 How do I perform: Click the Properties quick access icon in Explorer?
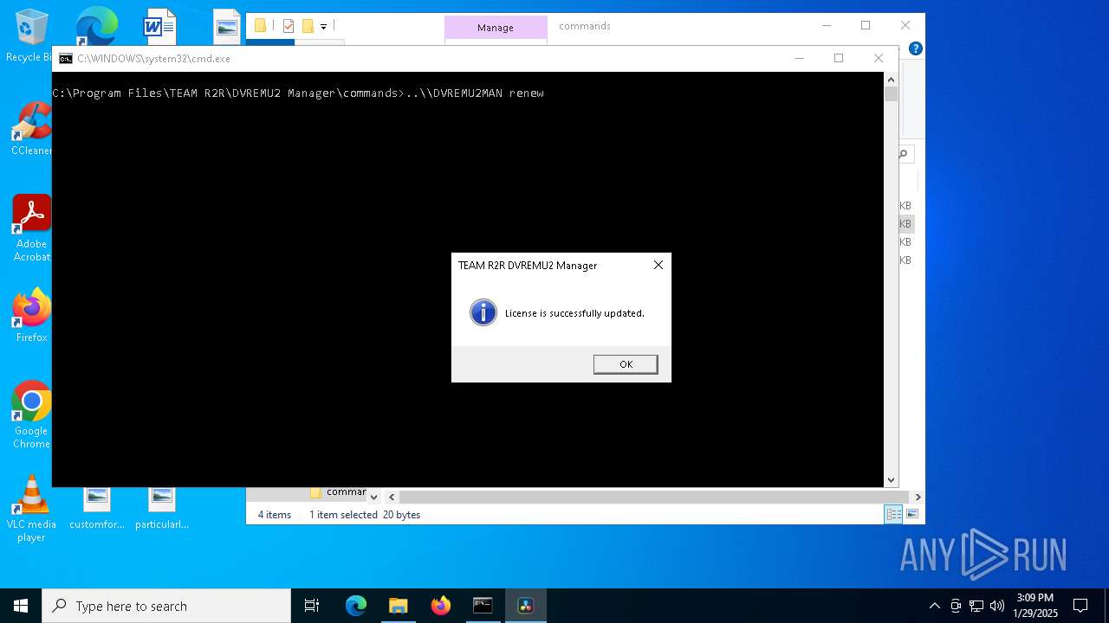click(289, 26)
